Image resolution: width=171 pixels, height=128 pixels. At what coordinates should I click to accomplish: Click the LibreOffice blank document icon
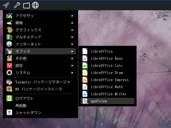(x=85, y=51)
